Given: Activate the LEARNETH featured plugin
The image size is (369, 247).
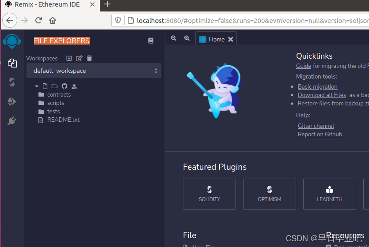Looking at the screenshot, I should pyautogui.click(x=330, y=194).
